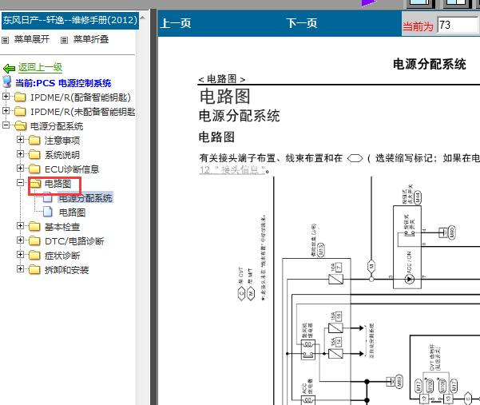Click folder icon beside 拆卸和安装

[34, 270]
